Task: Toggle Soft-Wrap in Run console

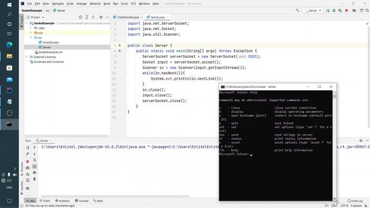Action: coord(35,160)
